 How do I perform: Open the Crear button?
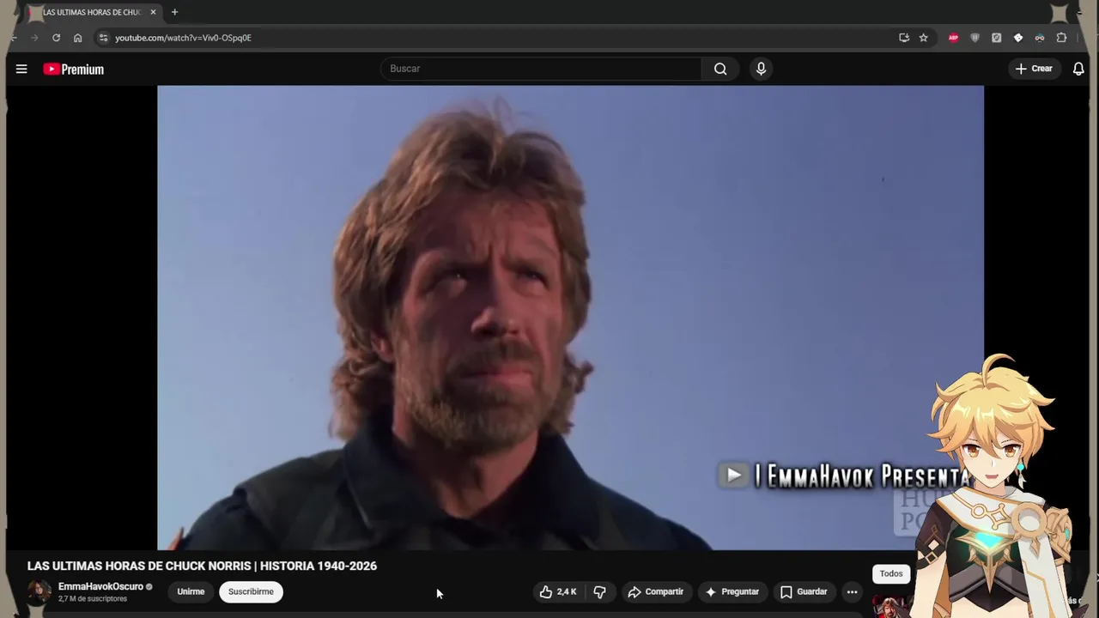[x=1034, y=69]
